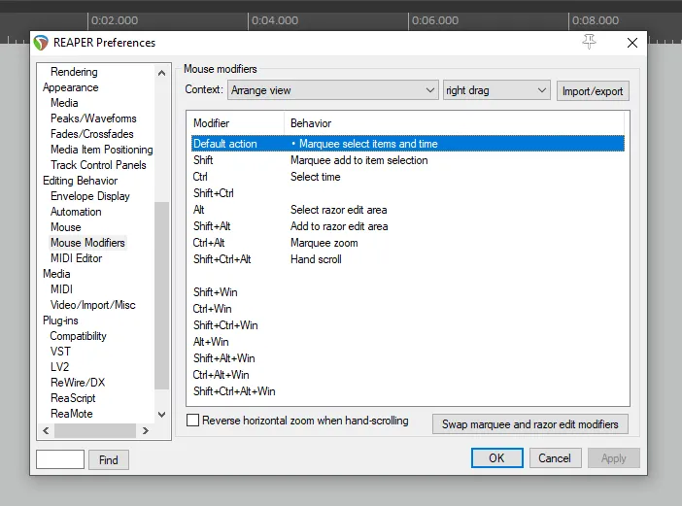Confirm preferences with the OK button
The image size is (682, 506).
pos(496,457)
